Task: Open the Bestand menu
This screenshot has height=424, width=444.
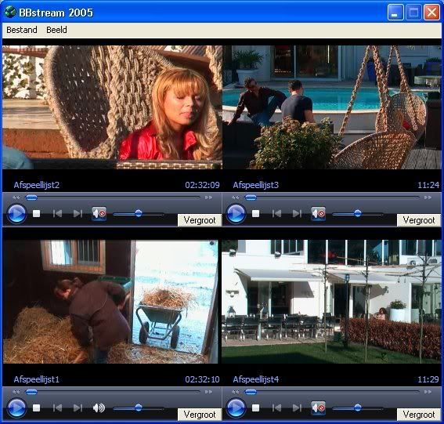Action: pos(22,30)
